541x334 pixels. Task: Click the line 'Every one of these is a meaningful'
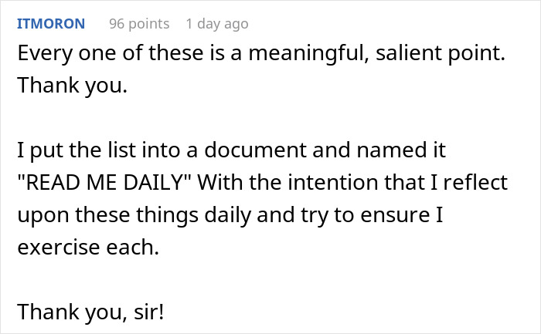pyautogui.click(x=261, y=53)
